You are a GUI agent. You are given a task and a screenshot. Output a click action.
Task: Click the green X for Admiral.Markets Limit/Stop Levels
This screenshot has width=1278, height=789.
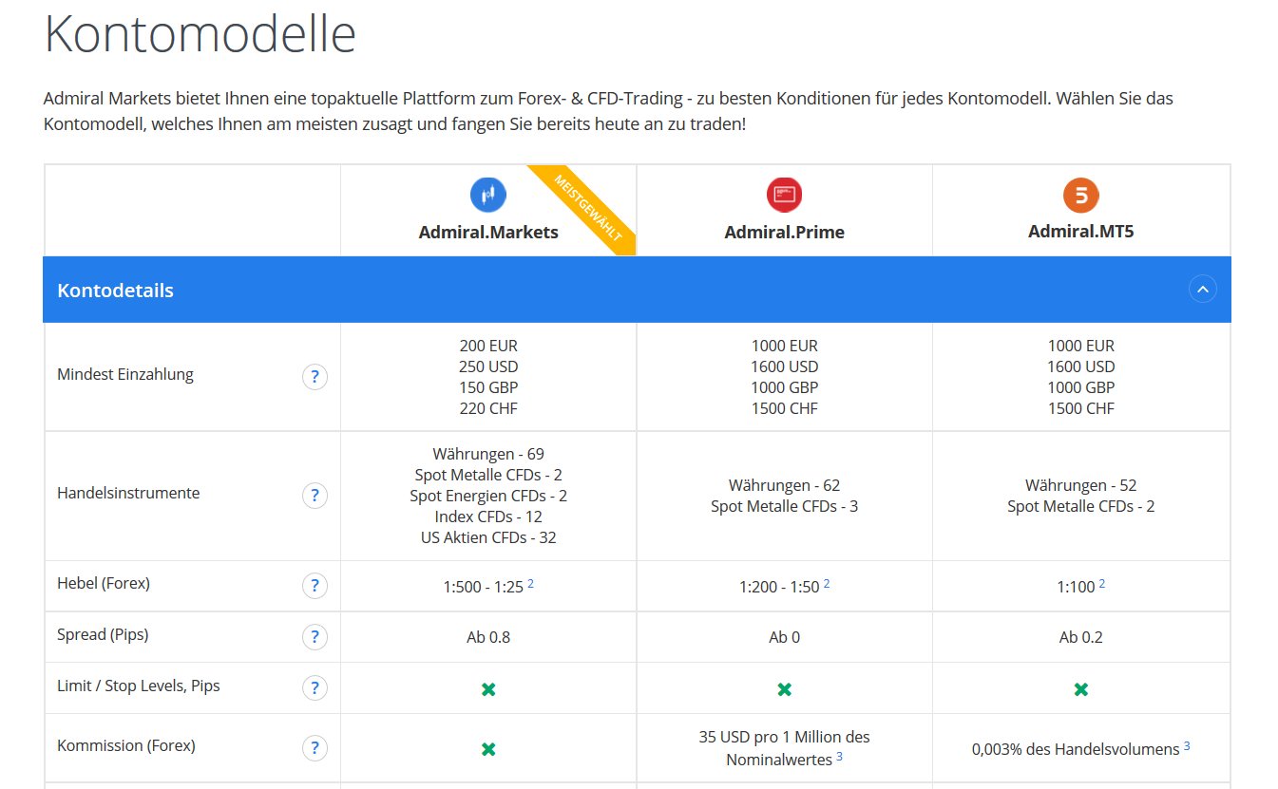[x=488, y=689]
